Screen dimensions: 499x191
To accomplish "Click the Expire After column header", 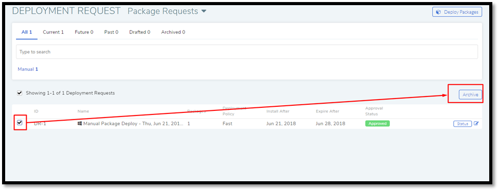I will coord(328,111).
